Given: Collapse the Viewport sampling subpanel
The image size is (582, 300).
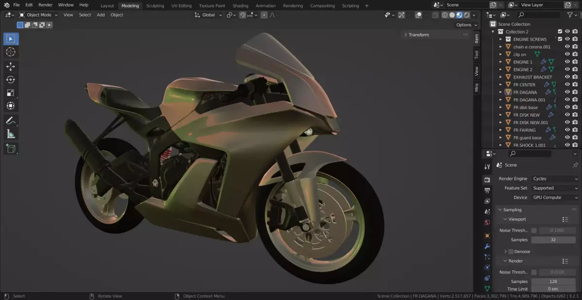Looking at the screenshot, I should pos(505,220).
